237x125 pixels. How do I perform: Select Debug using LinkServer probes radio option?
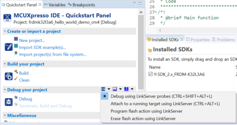point(105,96)
